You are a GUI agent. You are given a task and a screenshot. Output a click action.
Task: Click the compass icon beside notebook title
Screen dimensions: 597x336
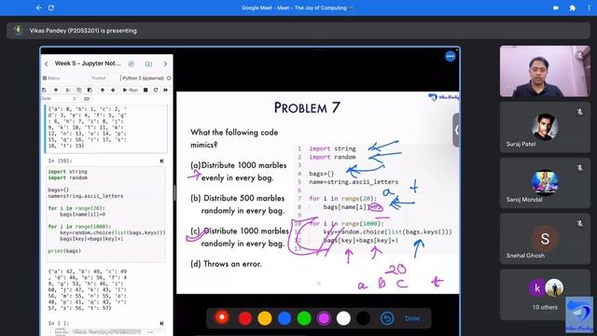pos(131,63)
